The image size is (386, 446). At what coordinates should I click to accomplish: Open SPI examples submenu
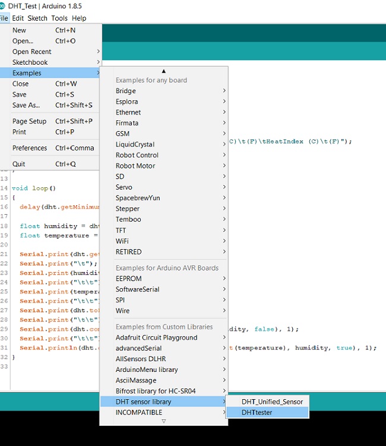click(164, 300)
